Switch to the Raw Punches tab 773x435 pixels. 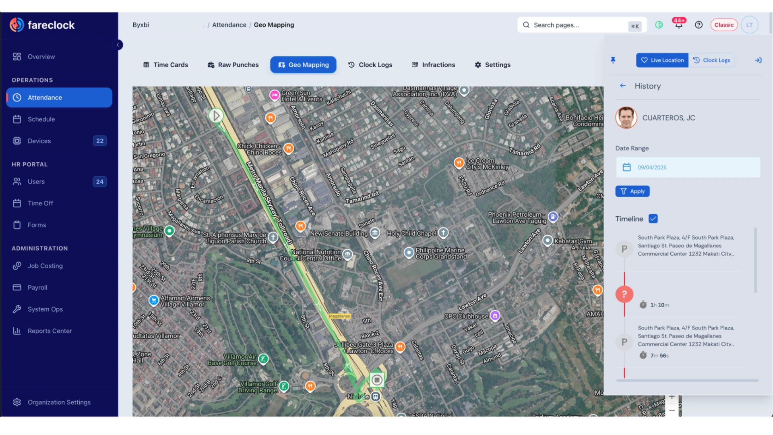233,65
